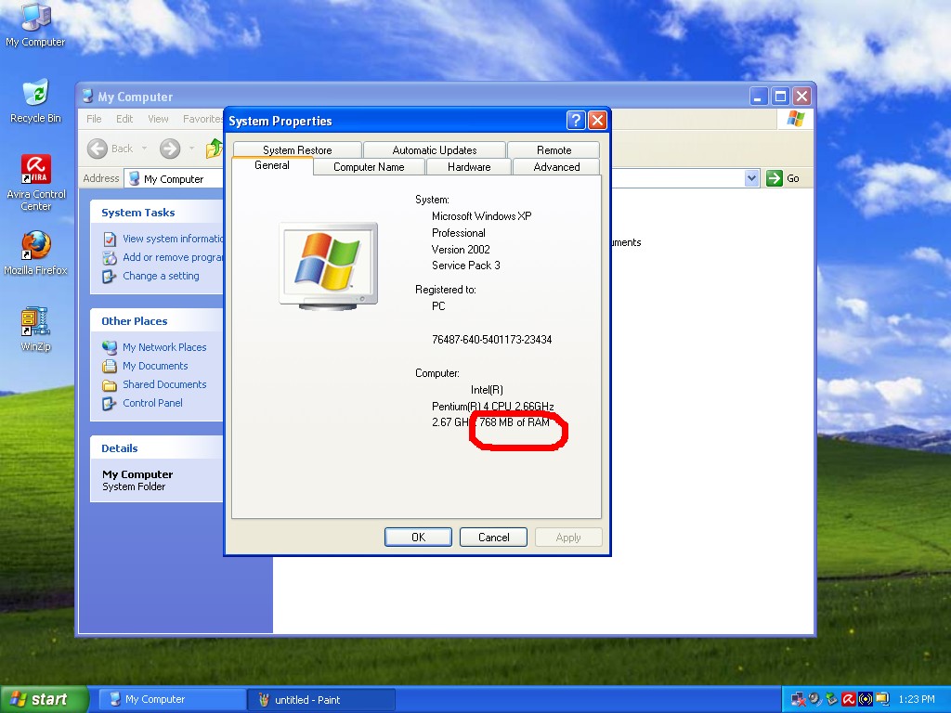Click the product ID 76487-640-5401173-23434
Image resolution: width=951 pixels, height=713 pixels.
coord(492,340)
